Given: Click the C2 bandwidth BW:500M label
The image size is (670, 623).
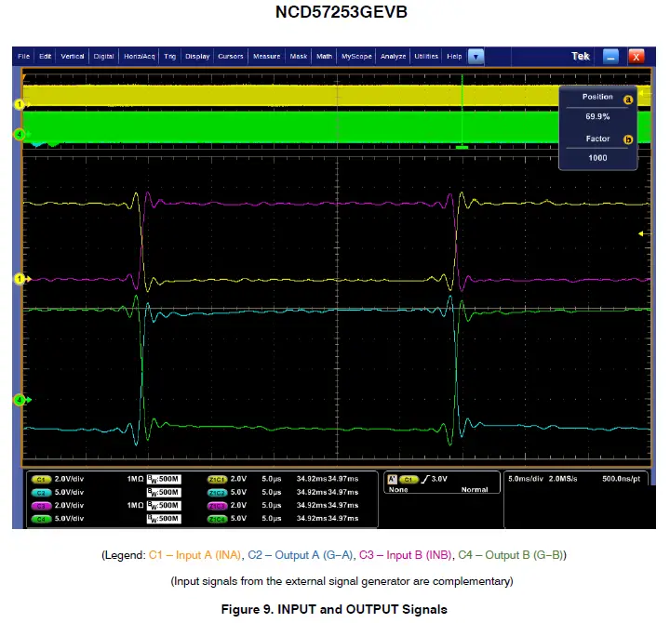Looking at the screenshot, I should coord(164,493).
